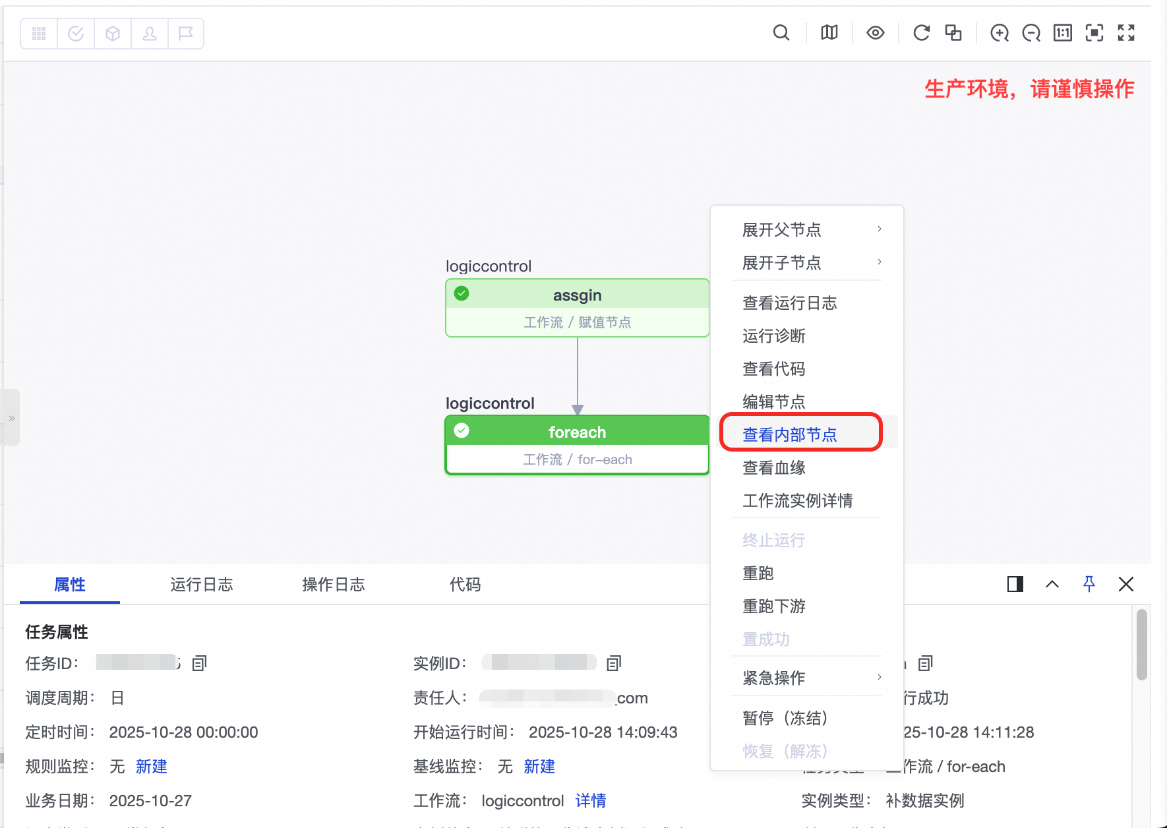Viewport: 1167px width, 828px height.
Task: Zoom in on the graph
Action: tap(1000, 32)
